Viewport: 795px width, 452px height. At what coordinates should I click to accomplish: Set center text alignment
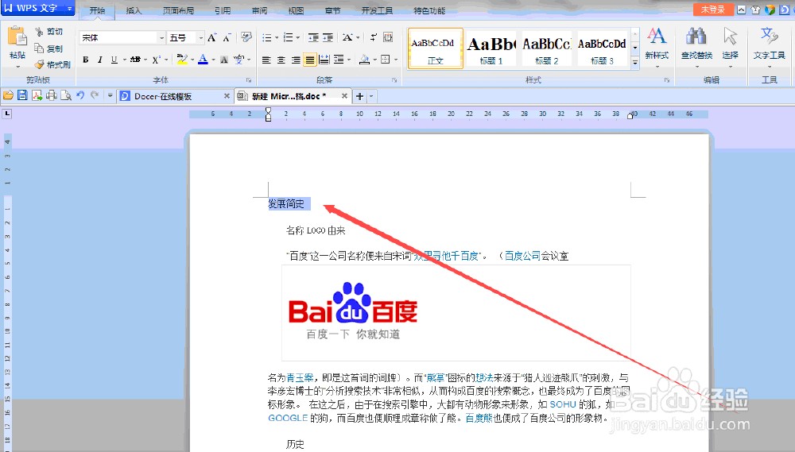(x=281, y=60)
